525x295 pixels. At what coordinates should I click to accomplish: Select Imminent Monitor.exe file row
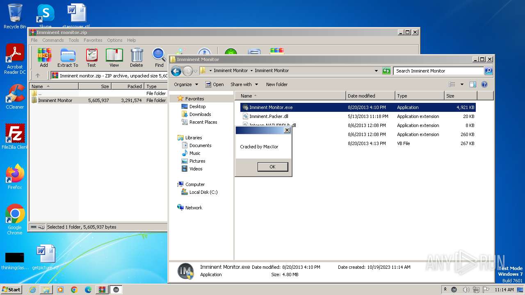click(x=358, y=107)
